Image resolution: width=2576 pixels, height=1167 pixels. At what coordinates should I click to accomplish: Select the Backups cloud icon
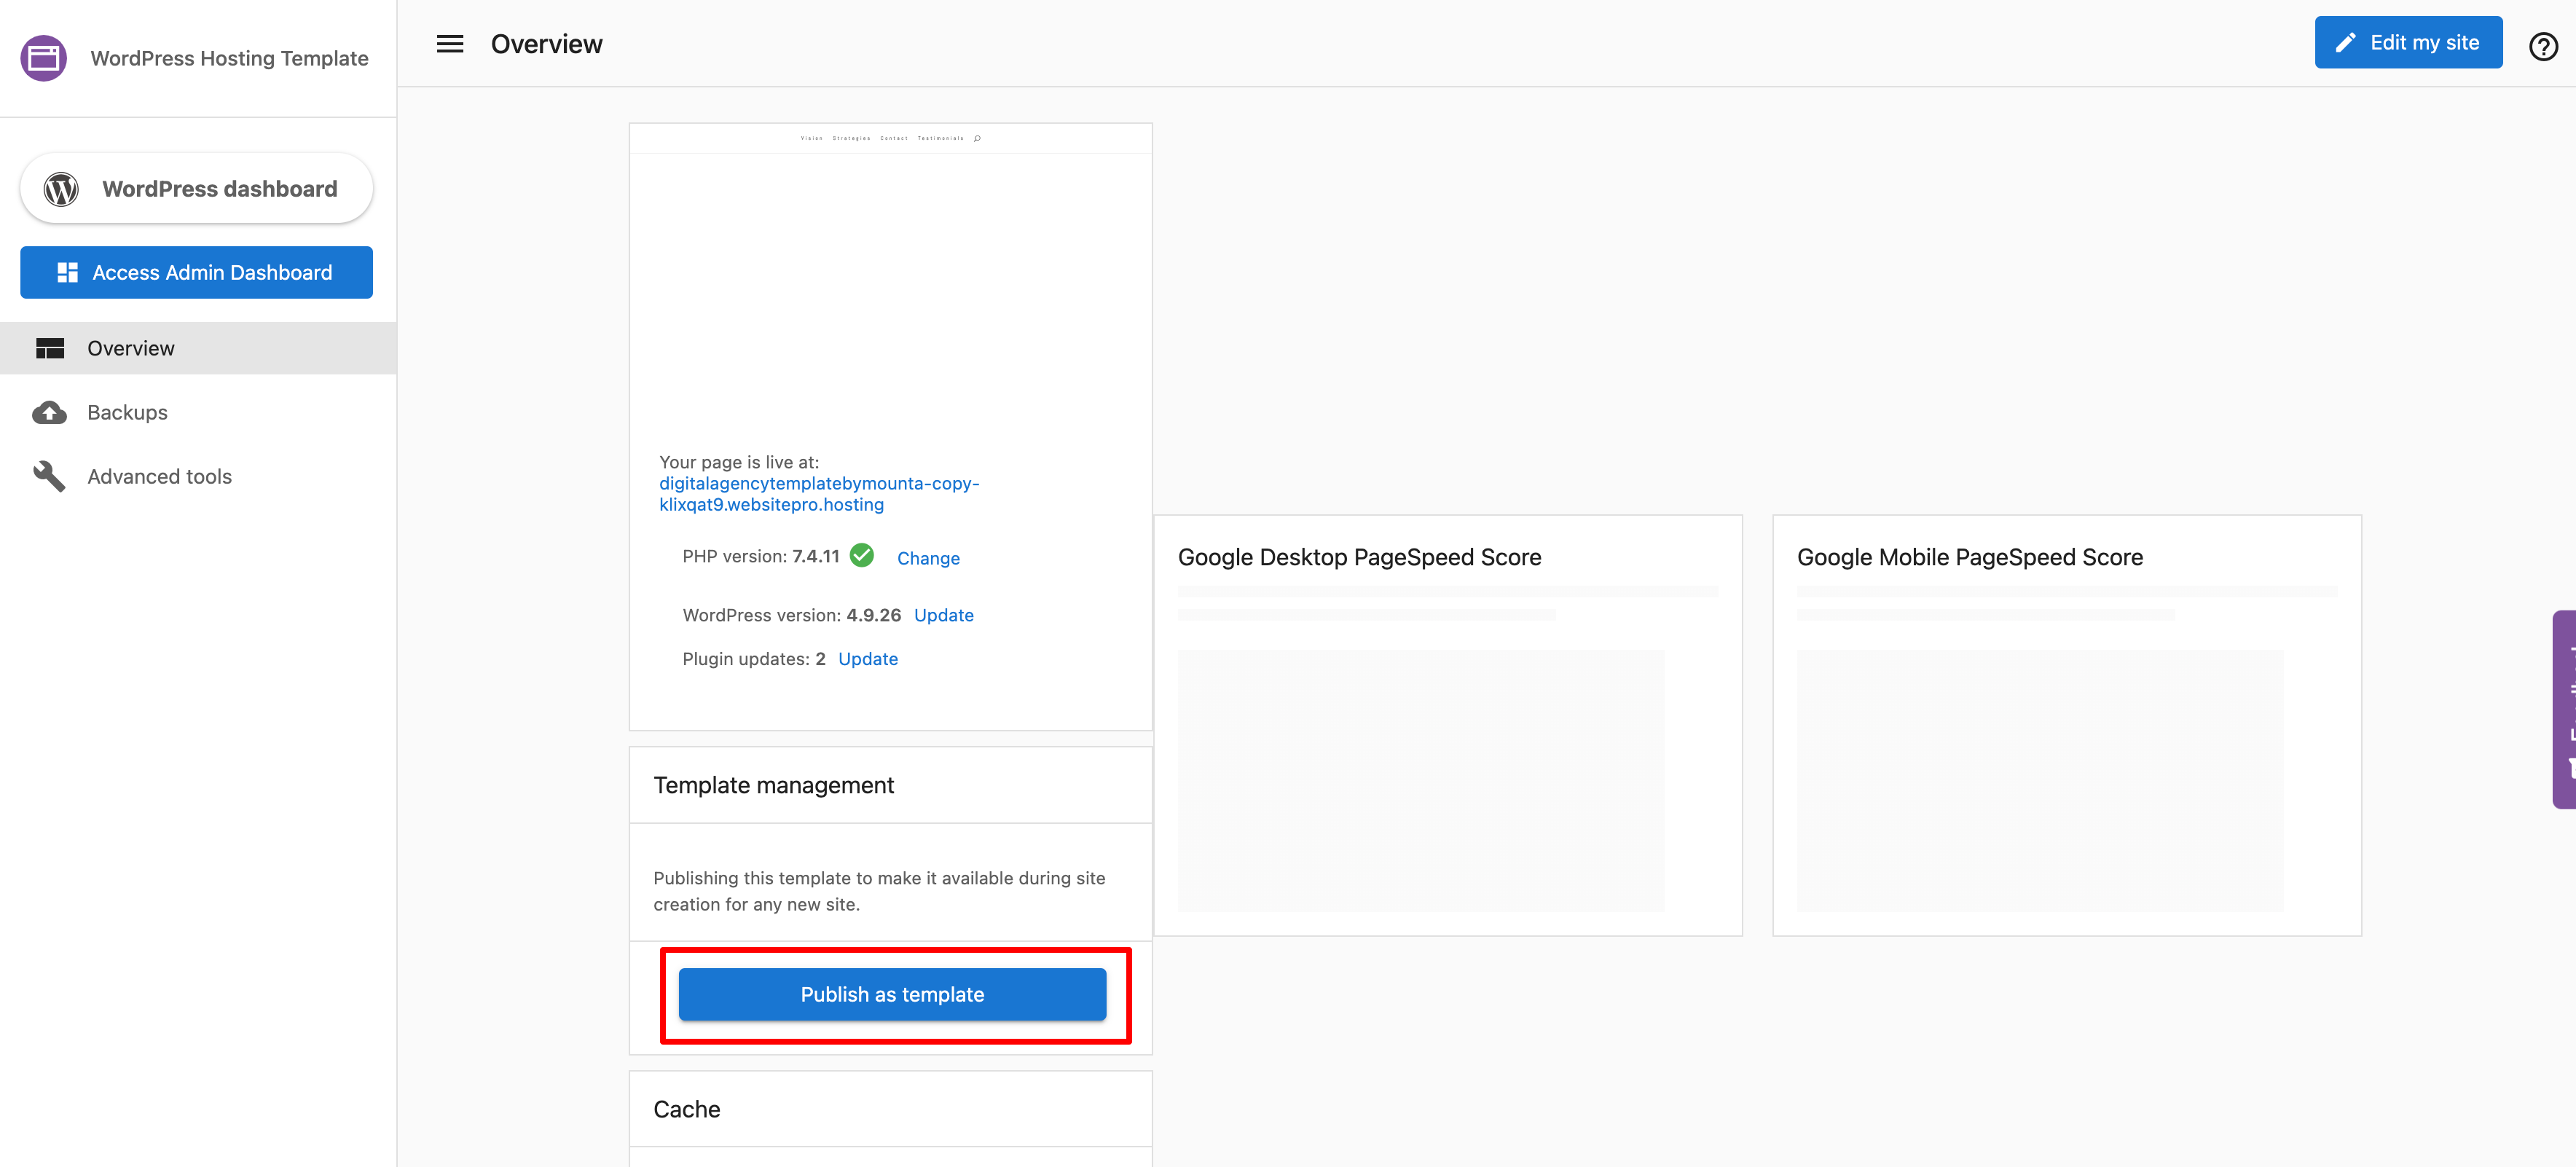point(50,412)
